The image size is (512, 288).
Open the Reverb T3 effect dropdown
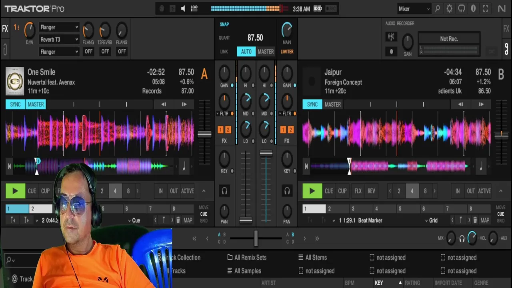pos(59,40)
